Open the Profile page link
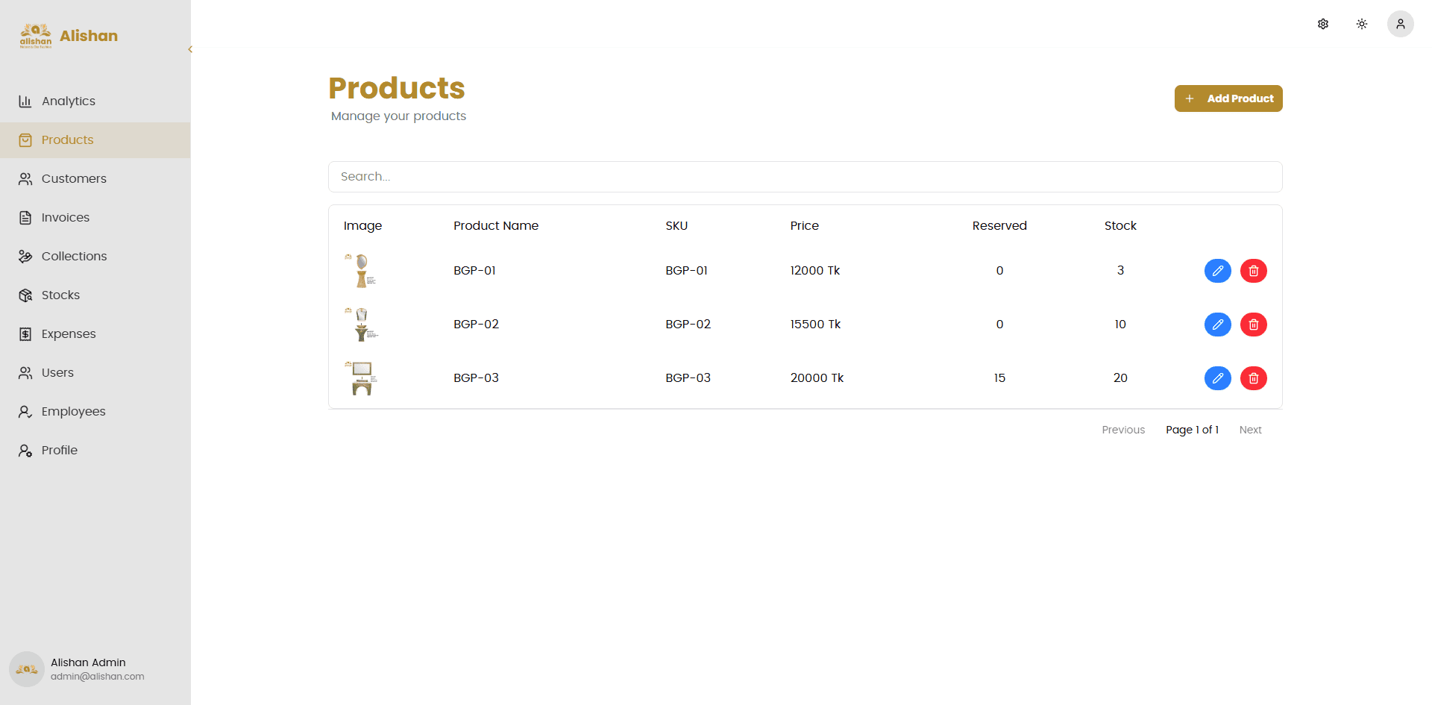 [95, 451]
